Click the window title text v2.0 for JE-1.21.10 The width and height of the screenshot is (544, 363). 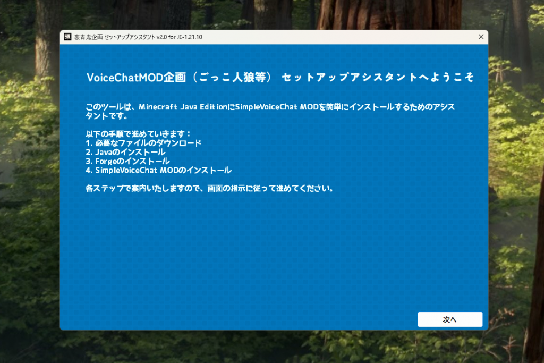pos(180,37)
